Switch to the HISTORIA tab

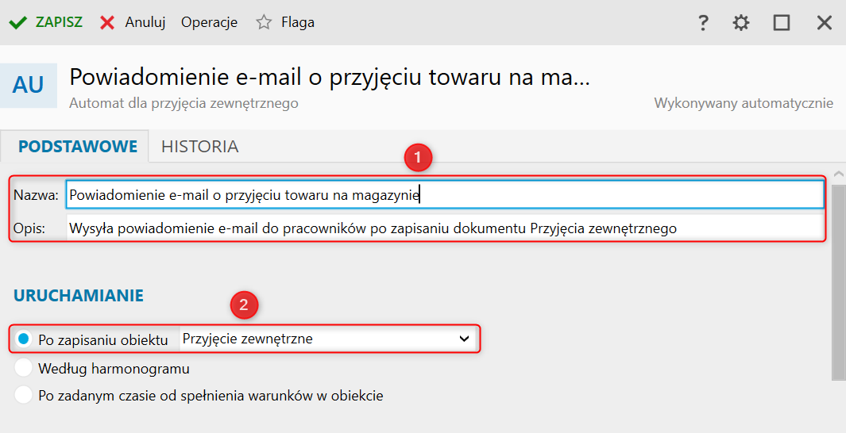(x=199, y=147)
